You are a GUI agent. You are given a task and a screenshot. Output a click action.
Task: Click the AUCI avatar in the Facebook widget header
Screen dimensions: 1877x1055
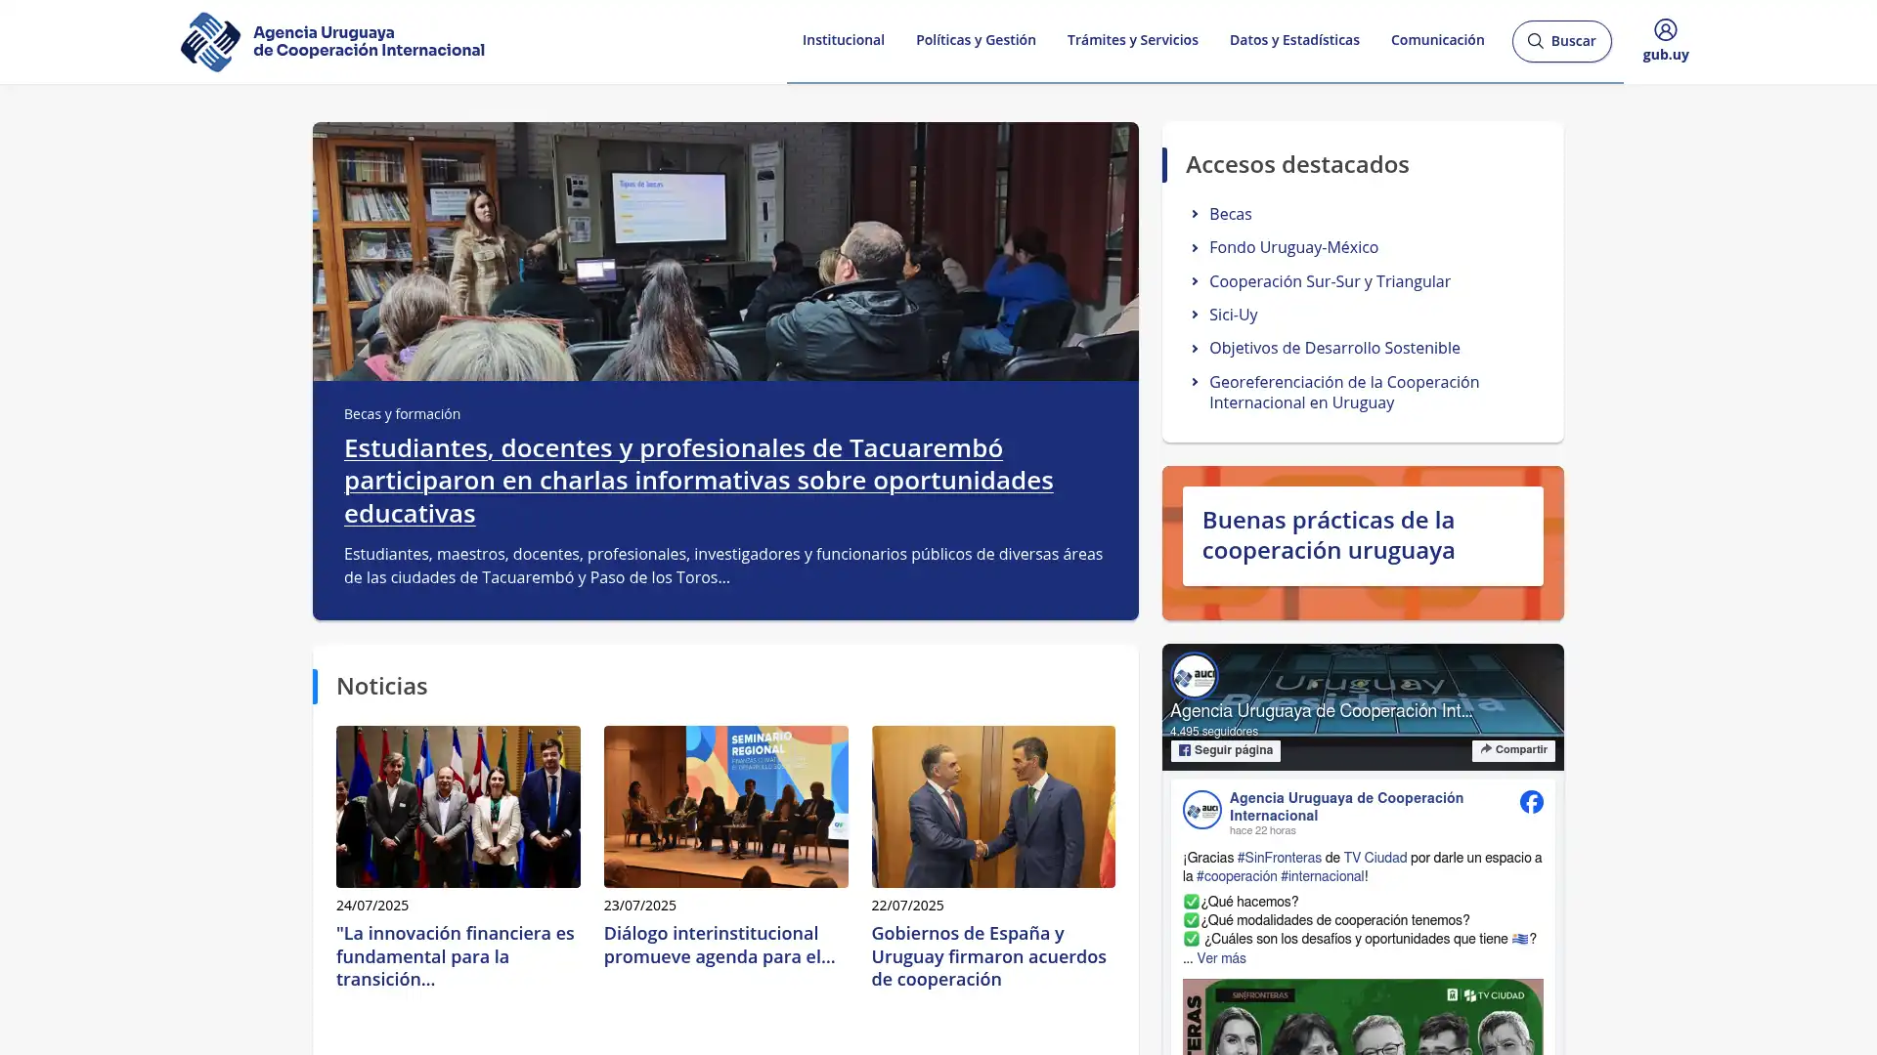coord(1194,675)
